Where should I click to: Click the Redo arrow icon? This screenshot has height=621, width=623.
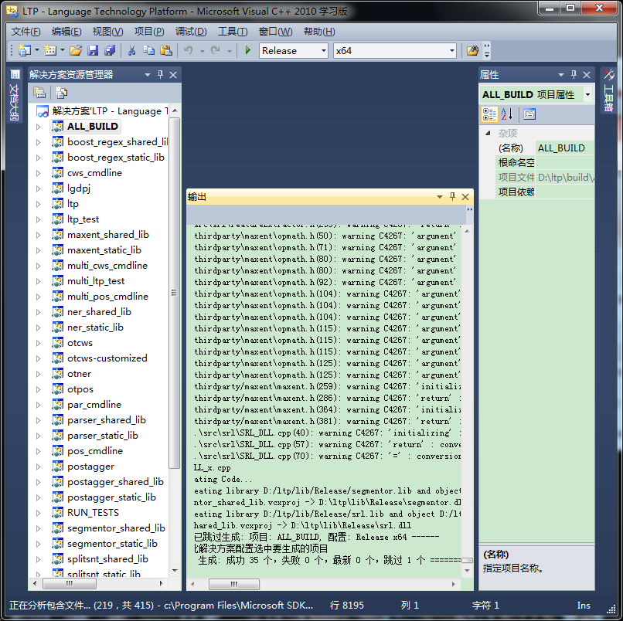pos(216,50)
